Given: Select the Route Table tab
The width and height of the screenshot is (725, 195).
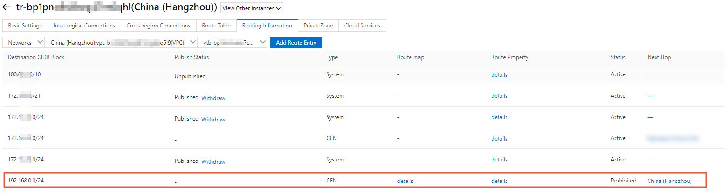Looking at the screenshot, I should [216, 26].
